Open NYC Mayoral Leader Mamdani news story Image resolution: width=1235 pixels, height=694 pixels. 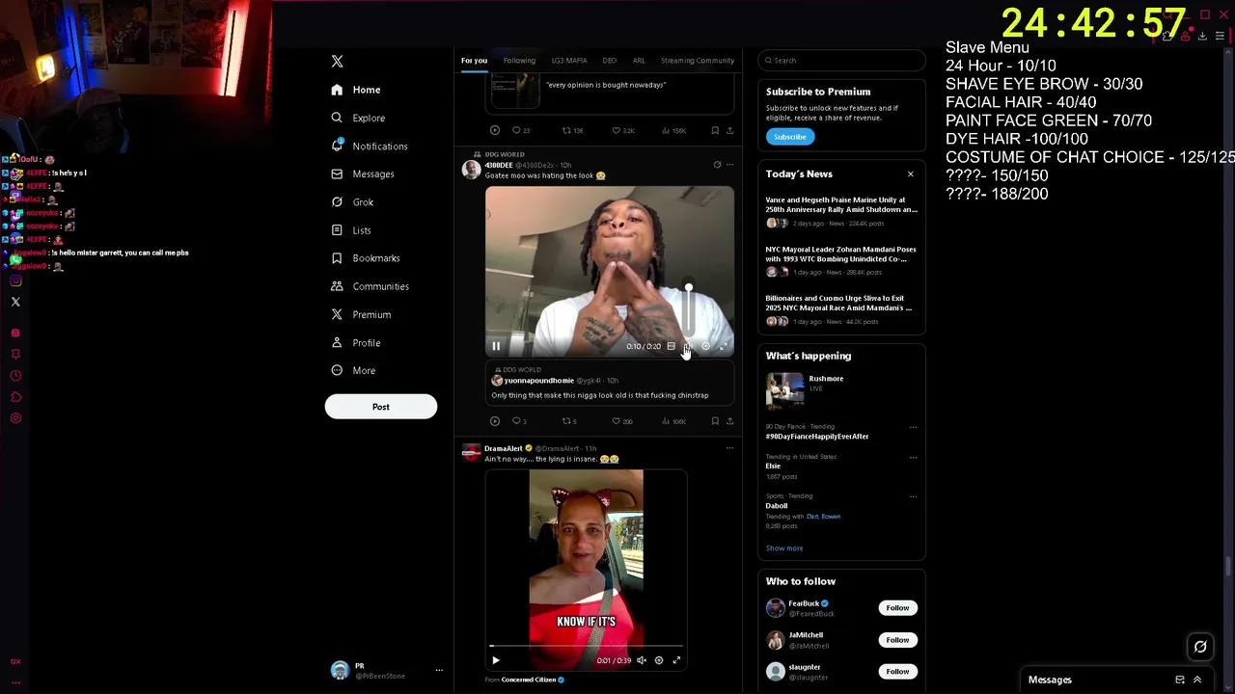tap(841, 262)
